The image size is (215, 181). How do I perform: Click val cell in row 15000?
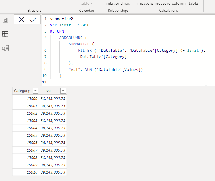coord(53,98)
